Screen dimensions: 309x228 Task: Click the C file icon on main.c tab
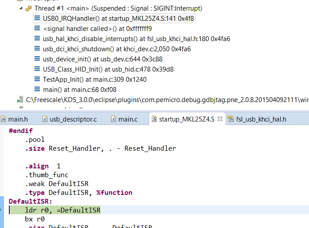pos(113,119)
